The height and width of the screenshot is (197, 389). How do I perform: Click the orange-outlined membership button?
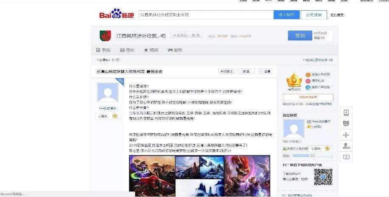308,97
